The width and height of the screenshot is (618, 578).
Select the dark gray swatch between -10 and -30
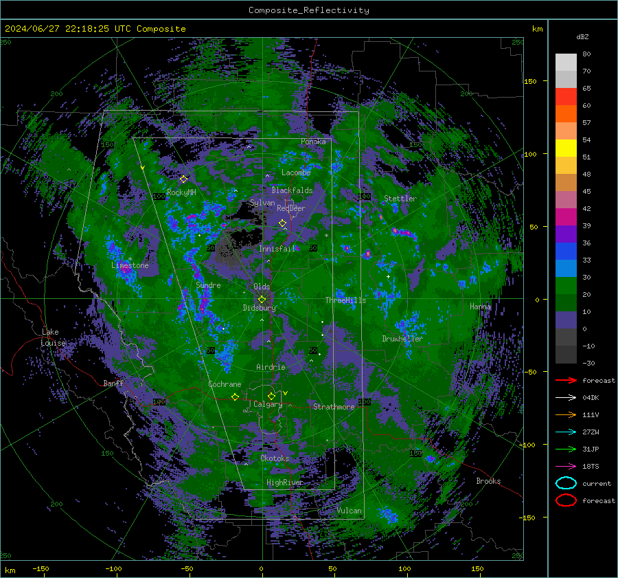click(x=566, y=355)
